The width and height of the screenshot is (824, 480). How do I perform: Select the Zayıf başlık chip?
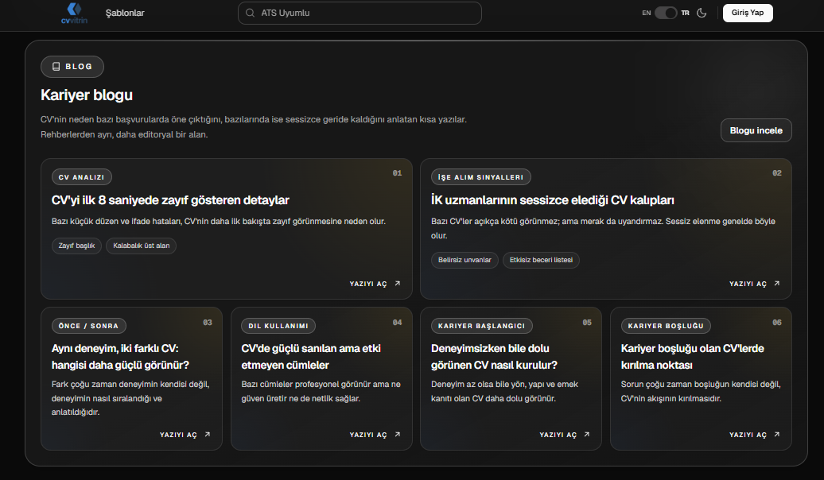[x=76, y=246]
